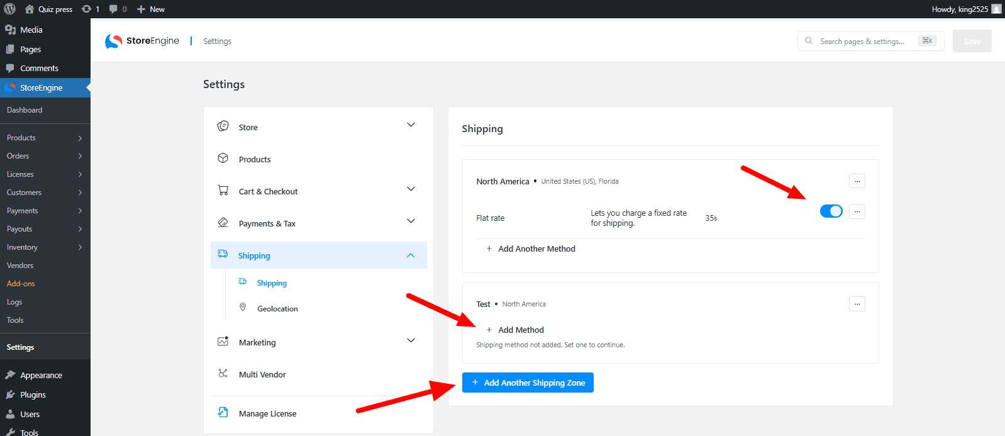
Task: Expand Orders submenu in the sidebar
Action: (x=45, y=156)
